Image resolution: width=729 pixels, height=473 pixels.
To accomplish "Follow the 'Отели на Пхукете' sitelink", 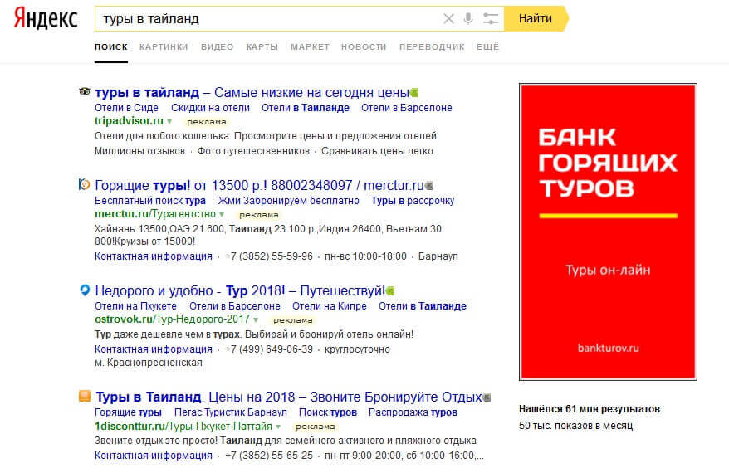I will [x=136, y=306].
